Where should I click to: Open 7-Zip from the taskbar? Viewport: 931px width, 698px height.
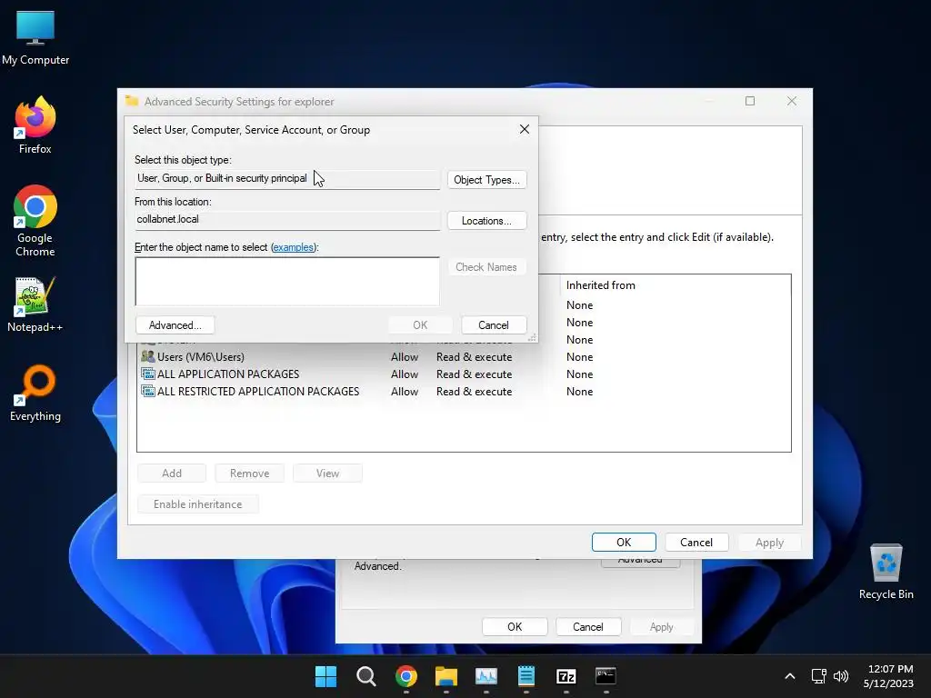click(x=566, y=676)
